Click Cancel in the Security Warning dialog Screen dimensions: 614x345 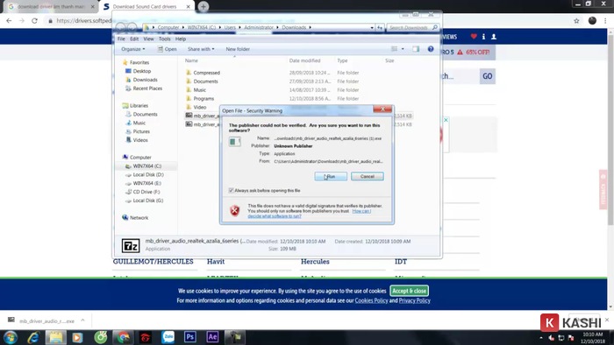tap(368, 177)
